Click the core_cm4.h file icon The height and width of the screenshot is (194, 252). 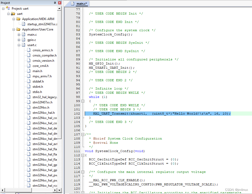[29, 66]
